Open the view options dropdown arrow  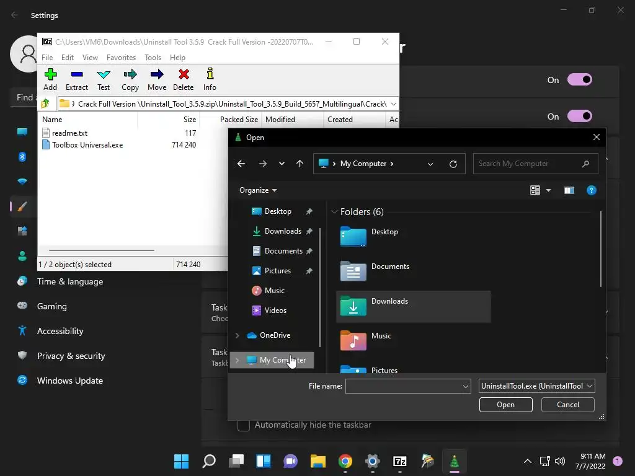pyautogui.click(x=548, y=190)
